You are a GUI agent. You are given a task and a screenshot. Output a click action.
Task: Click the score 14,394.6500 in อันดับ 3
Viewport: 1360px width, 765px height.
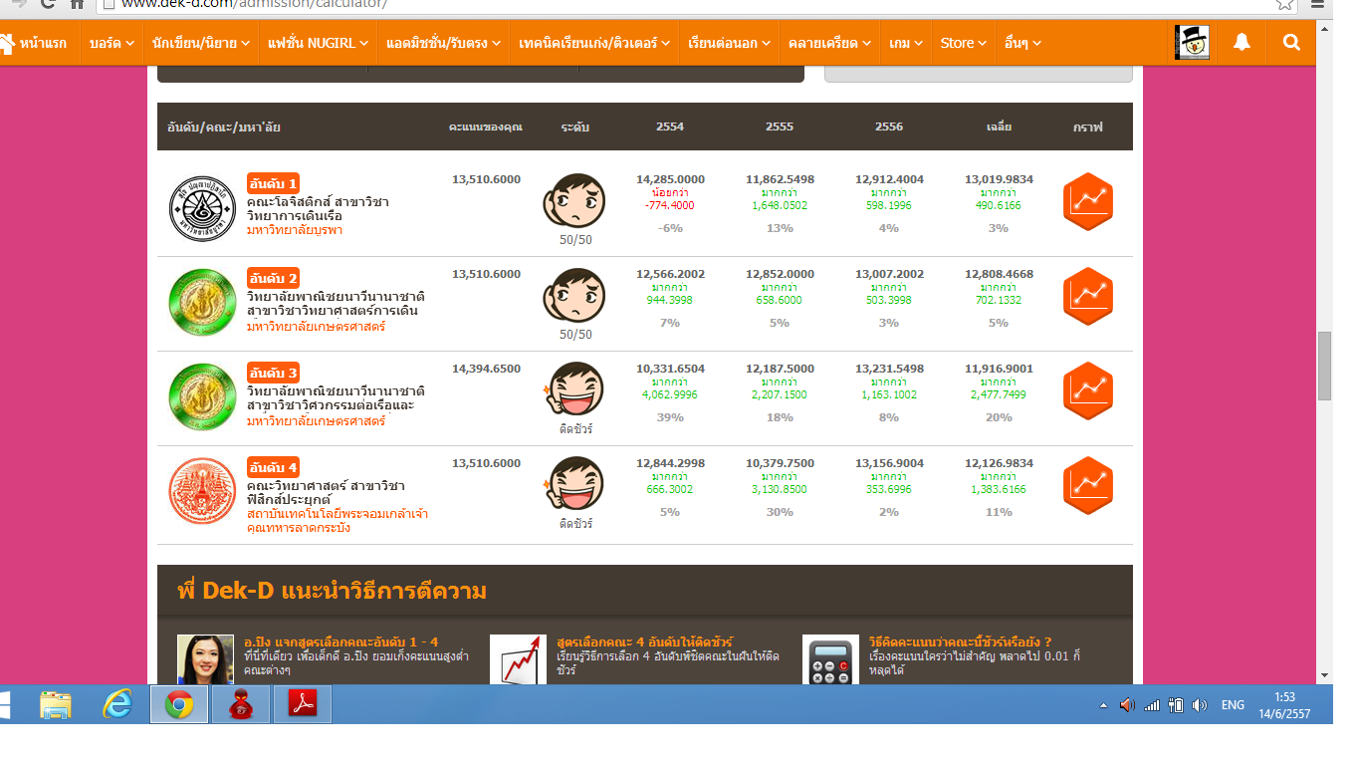(486, 369)
